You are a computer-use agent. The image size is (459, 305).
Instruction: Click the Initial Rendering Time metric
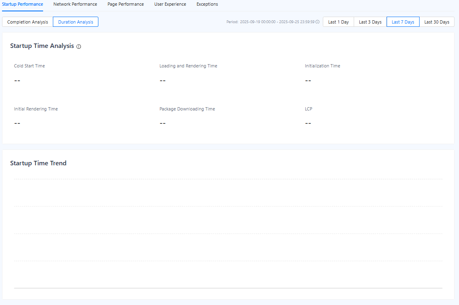[x=36, y=109]
